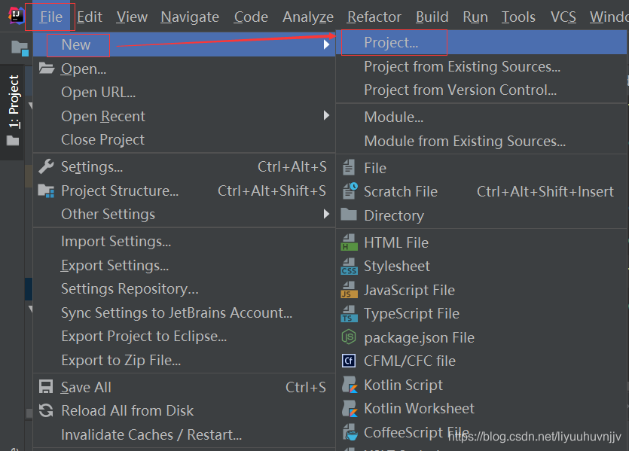Expand the Other Settings submenu

point(327,214)
